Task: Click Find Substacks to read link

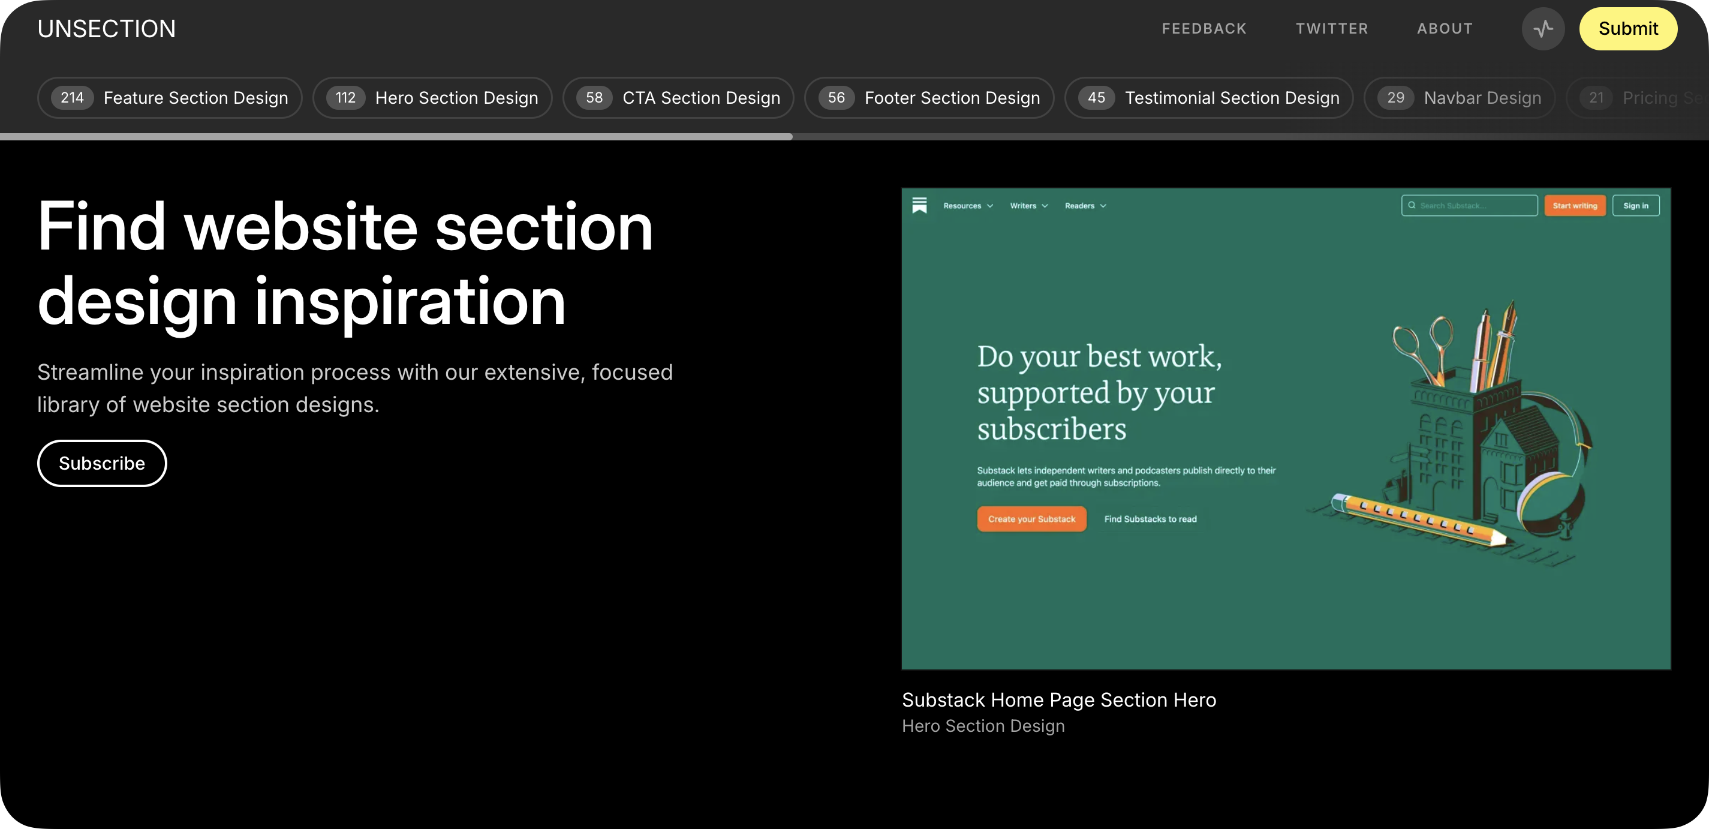Action: [x=1150, y=519]
